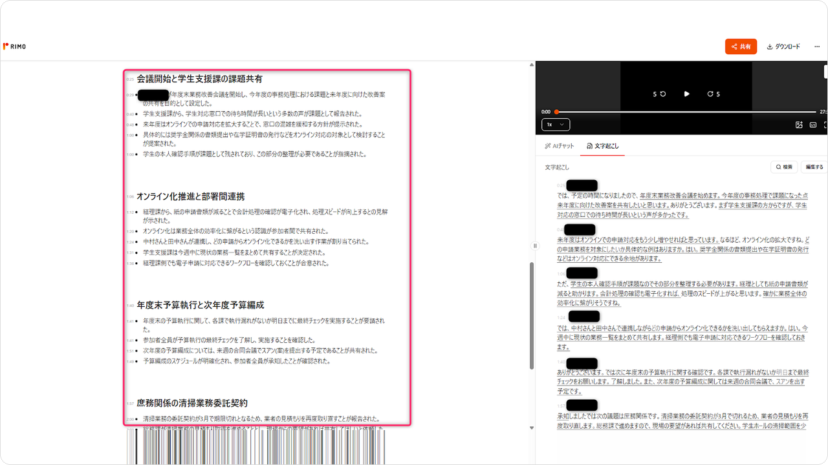This screenshot has height=465, width=828.
Task: Open the three-dot more options menu
Action: 817,46
